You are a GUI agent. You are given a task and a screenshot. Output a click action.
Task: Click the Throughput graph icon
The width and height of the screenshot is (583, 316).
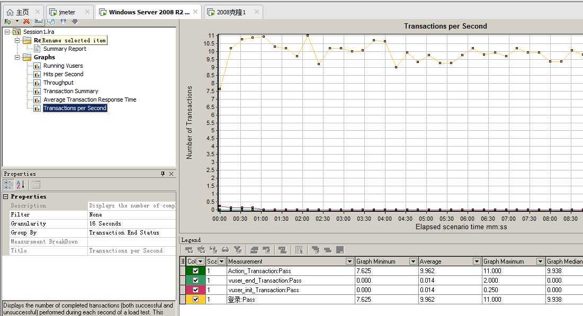(x=37, y=83)
